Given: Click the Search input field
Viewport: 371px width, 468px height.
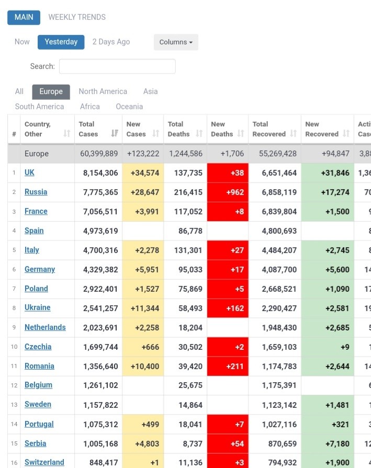Looking at the screenshot, I should pyautogui.click(x=117, y=66).
